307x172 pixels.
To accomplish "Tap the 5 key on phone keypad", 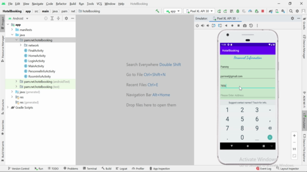I will [242, 119].
